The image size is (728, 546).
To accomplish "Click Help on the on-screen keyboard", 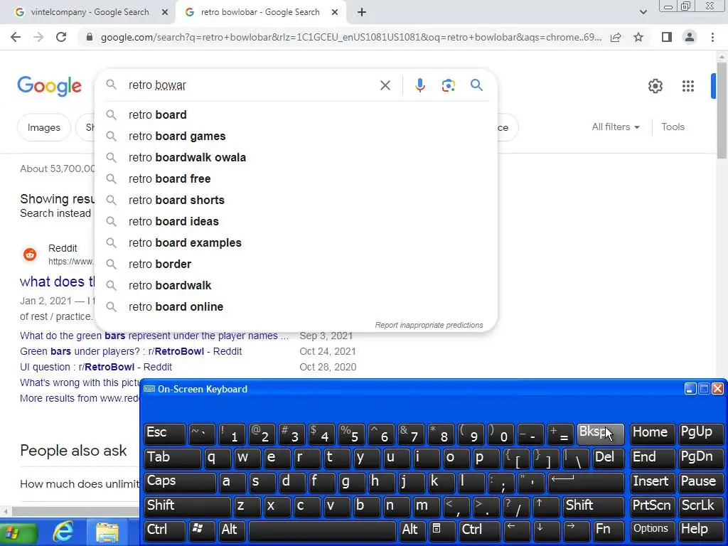I will click(700, 530).
